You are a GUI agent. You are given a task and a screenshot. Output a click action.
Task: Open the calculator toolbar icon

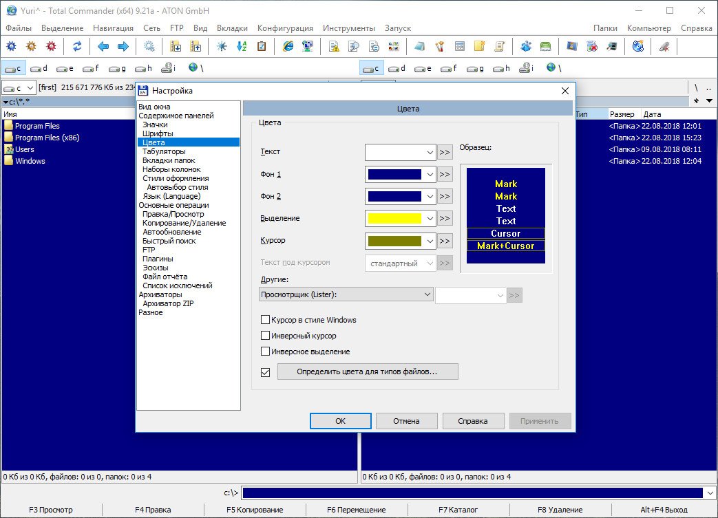[460, 47]
